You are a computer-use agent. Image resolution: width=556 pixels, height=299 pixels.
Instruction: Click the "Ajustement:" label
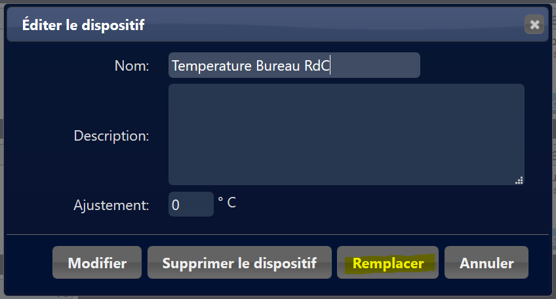[111, 205]
